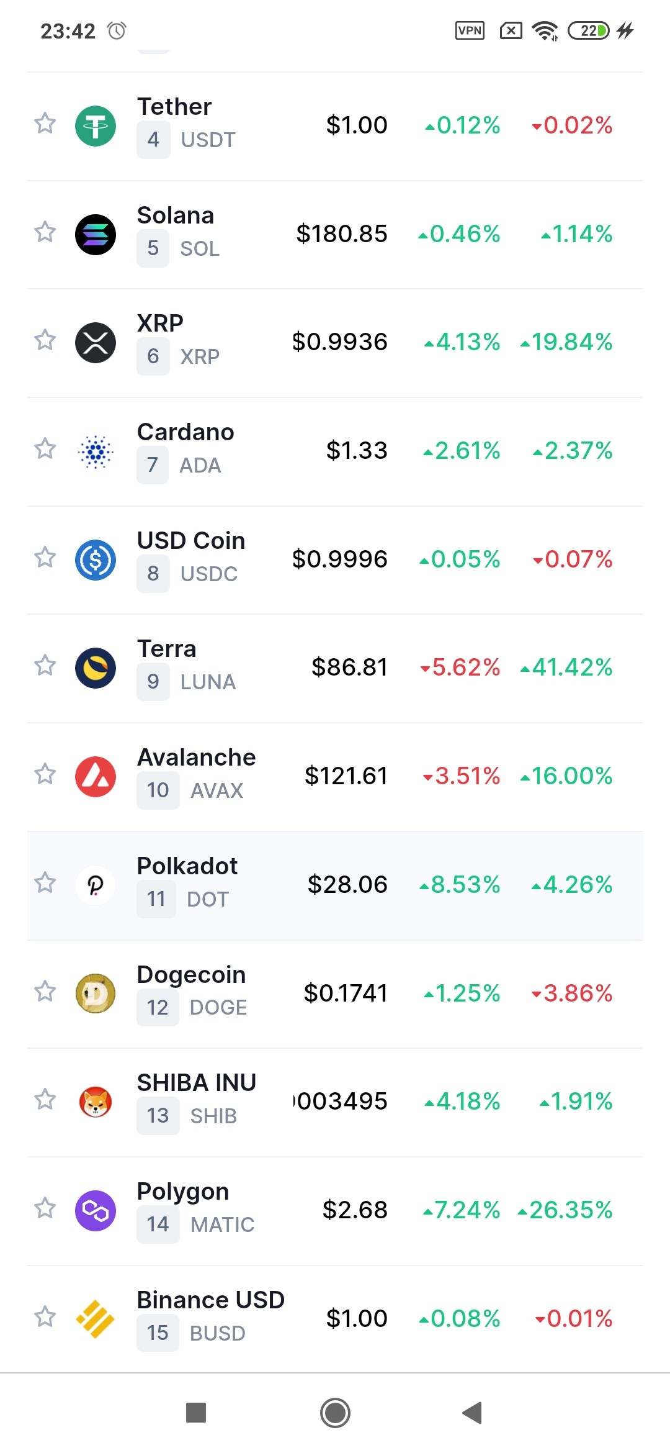Tap the Android back button
Image resolution: width=670 pixels, height=1453 pixels.
tap(473, 1413)
